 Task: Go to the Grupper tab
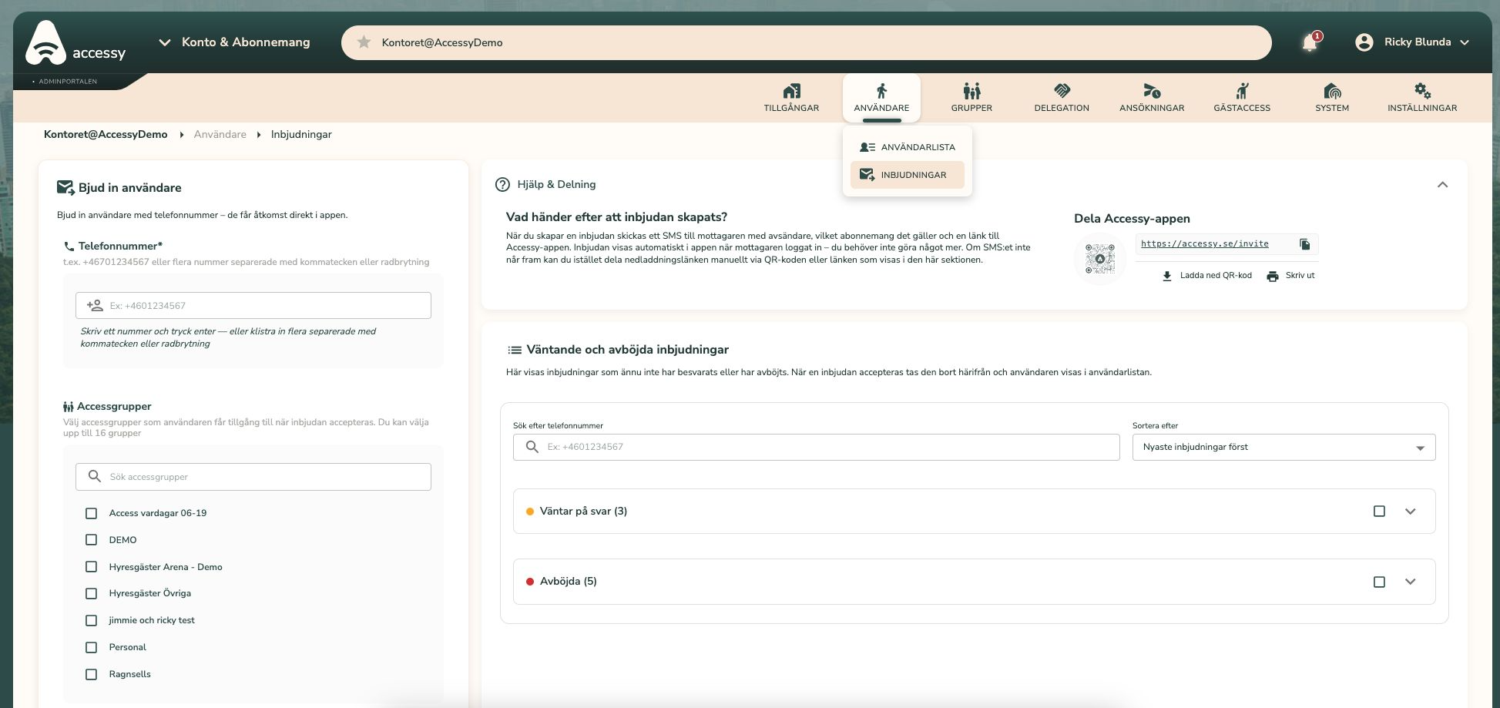click(x=971, y=98)
